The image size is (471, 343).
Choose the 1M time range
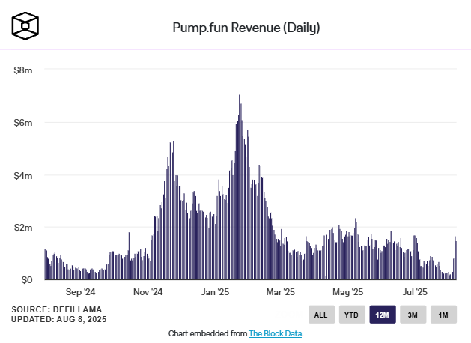(443, 315)
